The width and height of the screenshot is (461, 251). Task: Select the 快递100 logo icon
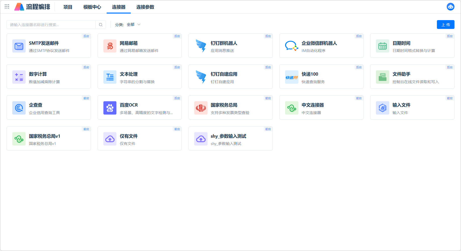click(291, 77)
